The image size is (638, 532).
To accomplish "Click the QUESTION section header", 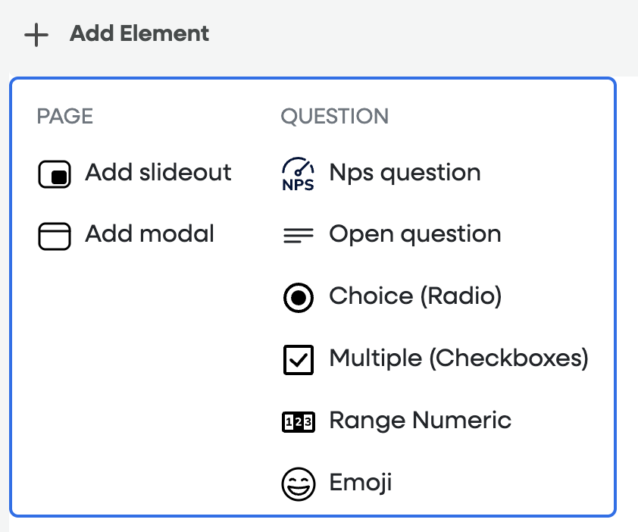I will pos(334,117).
